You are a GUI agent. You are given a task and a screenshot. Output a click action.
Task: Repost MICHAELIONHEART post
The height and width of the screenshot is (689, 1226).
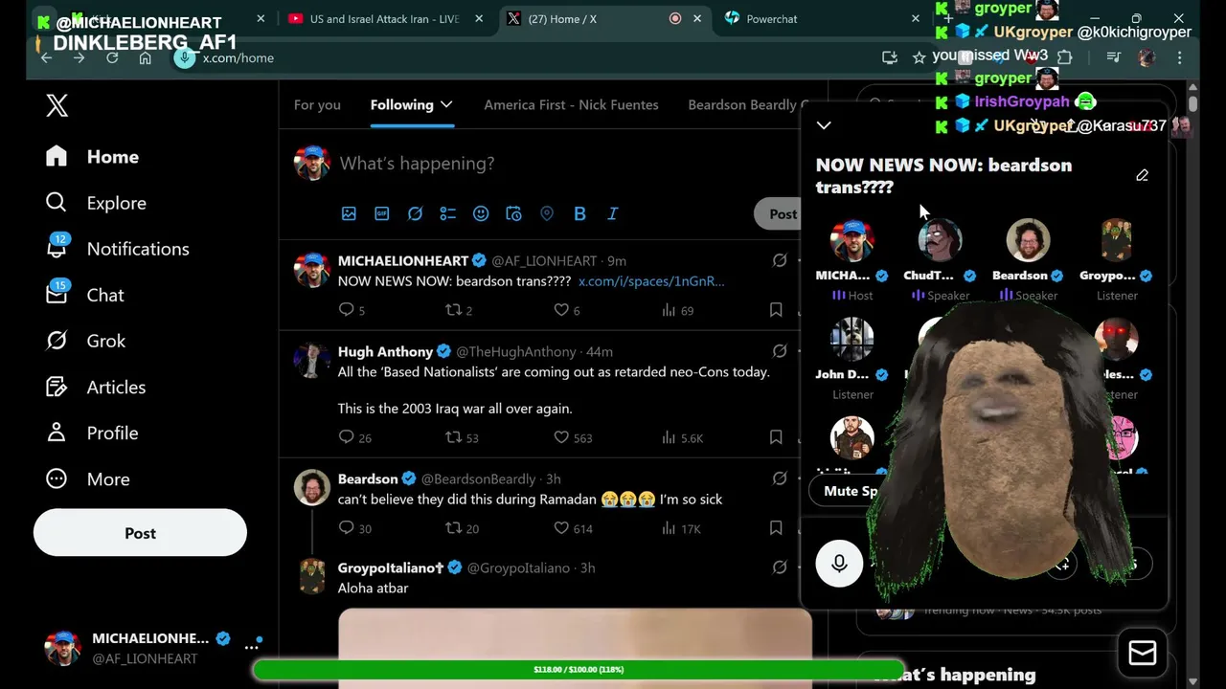(459, 310)
